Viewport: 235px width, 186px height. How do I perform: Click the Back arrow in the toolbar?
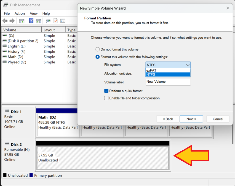(x=5, y=21)
